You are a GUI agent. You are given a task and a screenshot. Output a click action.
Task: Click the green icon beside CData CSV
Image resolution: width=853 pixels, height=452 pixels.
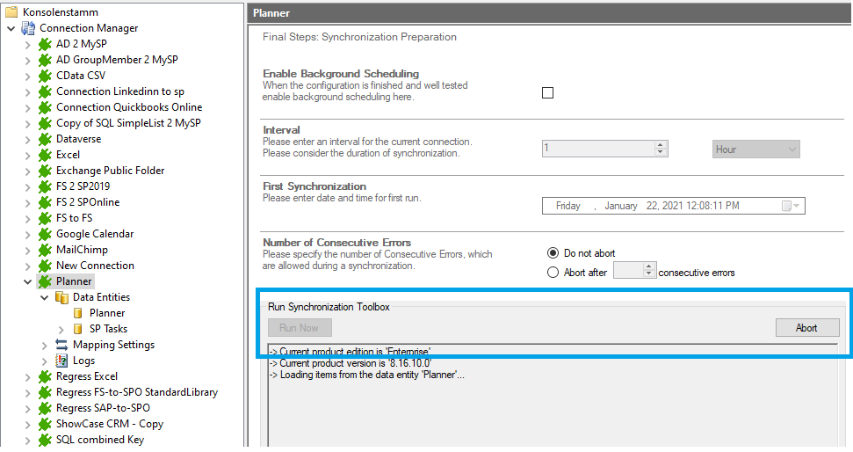coord(45,76)
